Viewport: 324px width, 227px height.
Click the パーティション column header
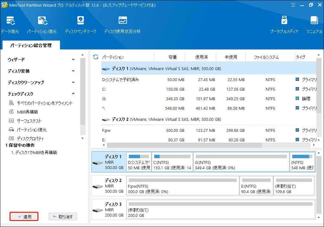tap(128, 57)
